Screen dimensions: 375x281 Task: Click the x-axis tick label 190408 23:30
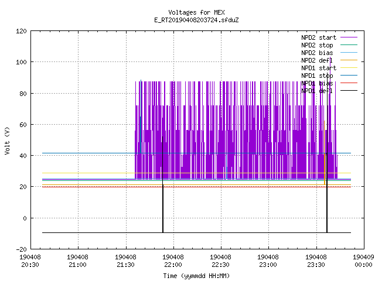pyautogui.click(x=316, y=261)
